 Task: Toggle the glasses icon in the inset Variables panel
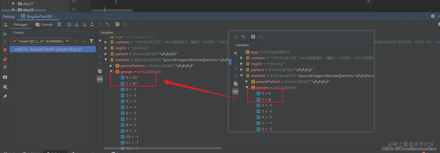point(236,92)
